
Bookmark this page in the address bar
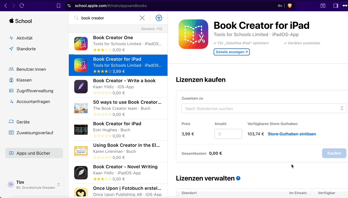click(59, 6)
